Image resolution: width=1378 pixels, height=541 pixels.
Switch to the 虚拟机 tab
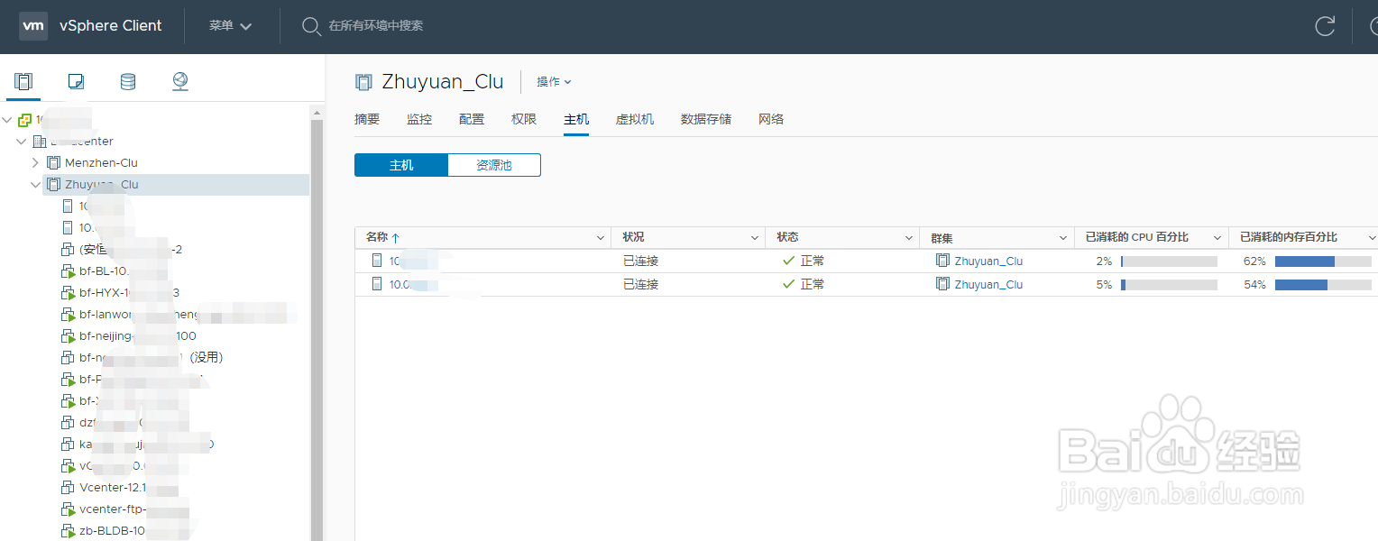point(635,119)
